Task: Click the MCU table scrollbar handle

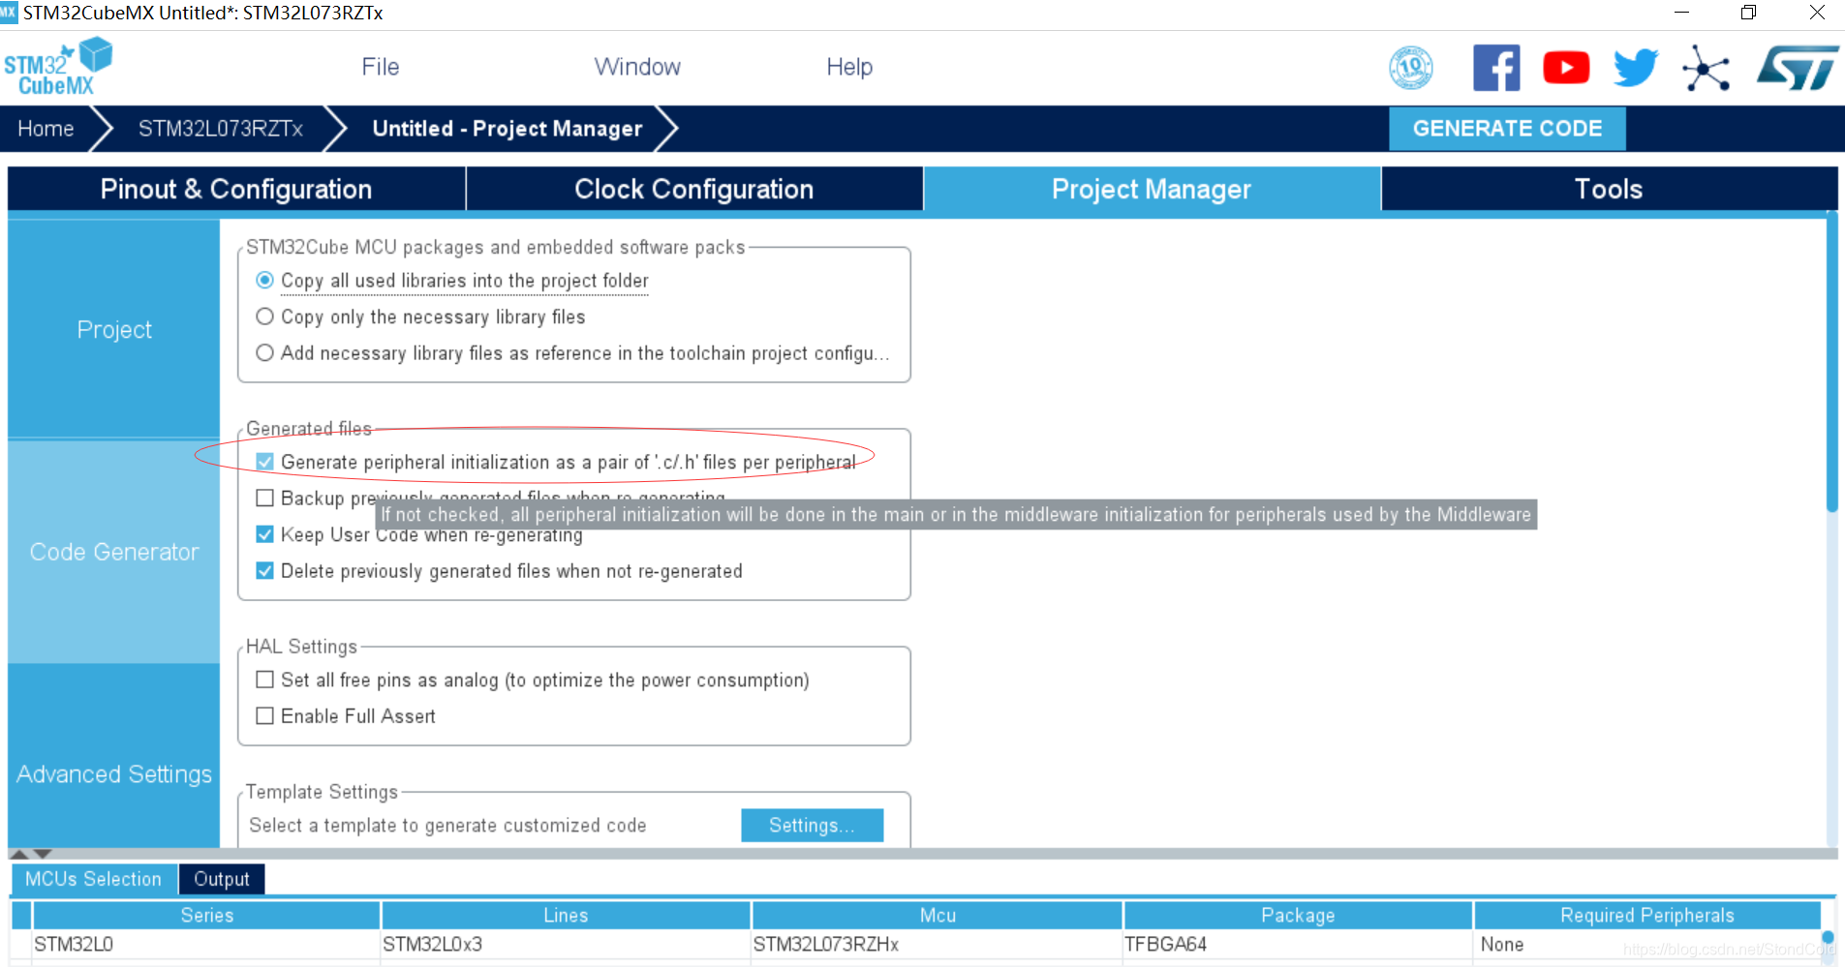Action: coord(1829,938)
